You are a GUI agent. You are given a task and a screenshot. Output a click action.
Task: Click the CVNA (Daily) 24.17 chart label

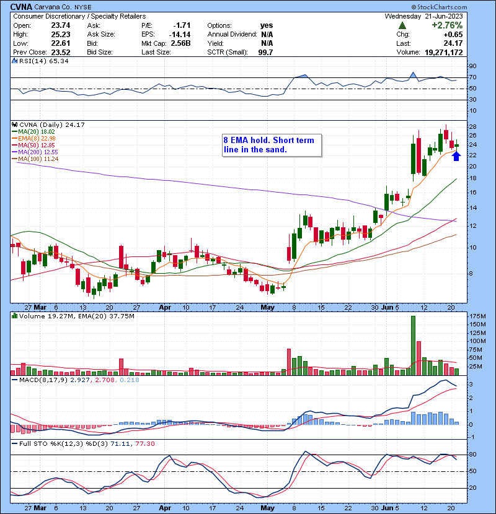(52, 125)
